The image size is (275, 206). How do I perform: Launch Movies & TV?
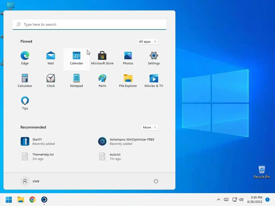[154, 81]
